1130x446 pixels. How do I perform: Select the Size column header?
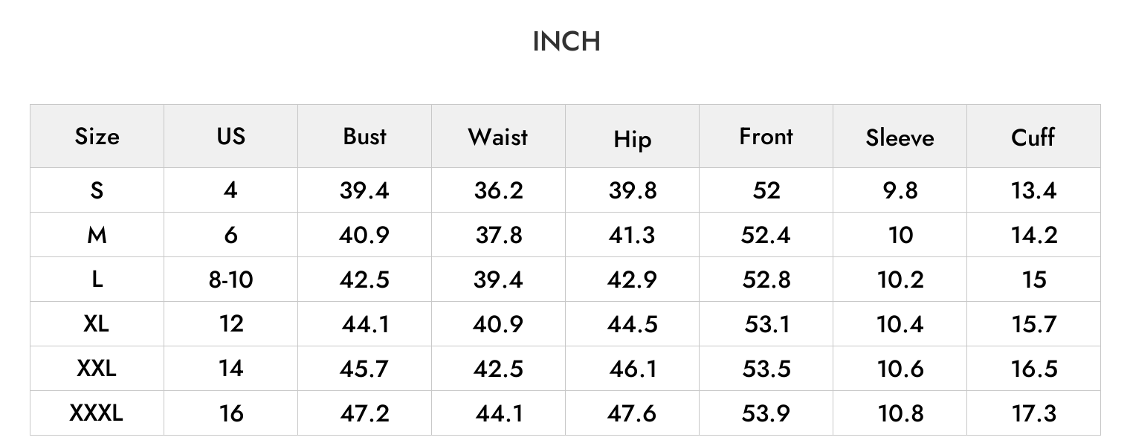click(x=97, y=137)
